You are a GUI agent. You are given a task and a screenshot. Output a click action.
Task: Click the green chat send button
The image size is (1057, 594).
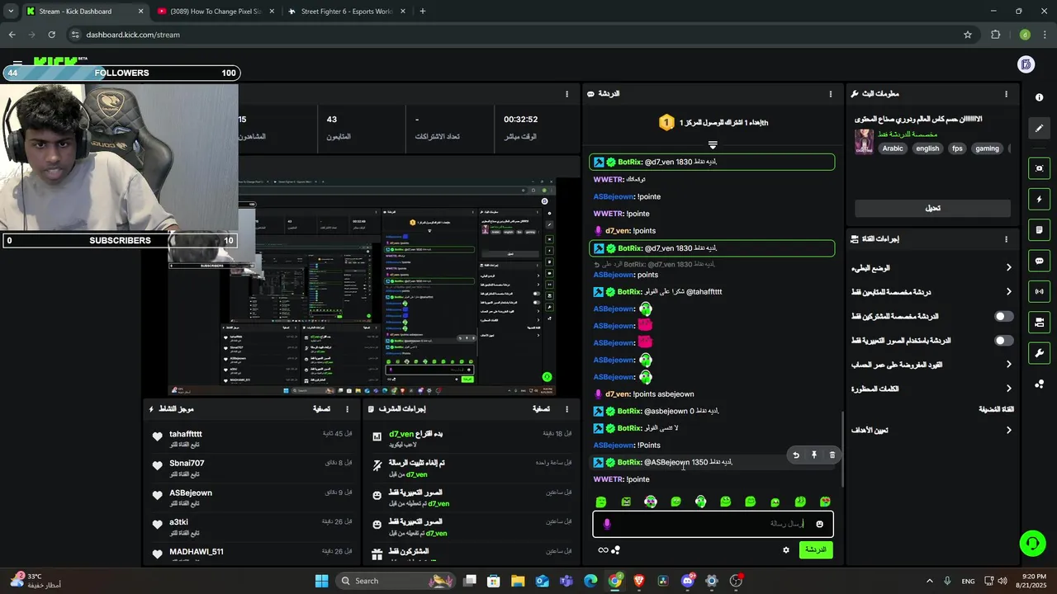tap(816, 549)
